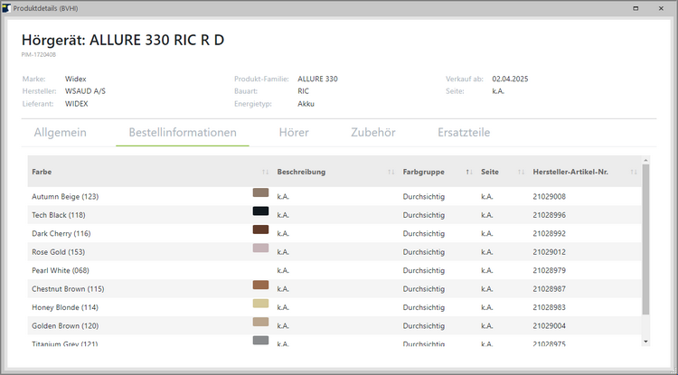Click the Chestnut Brown color swatch
The height and width of the screenshot is (375, 678).
[260, 286]
